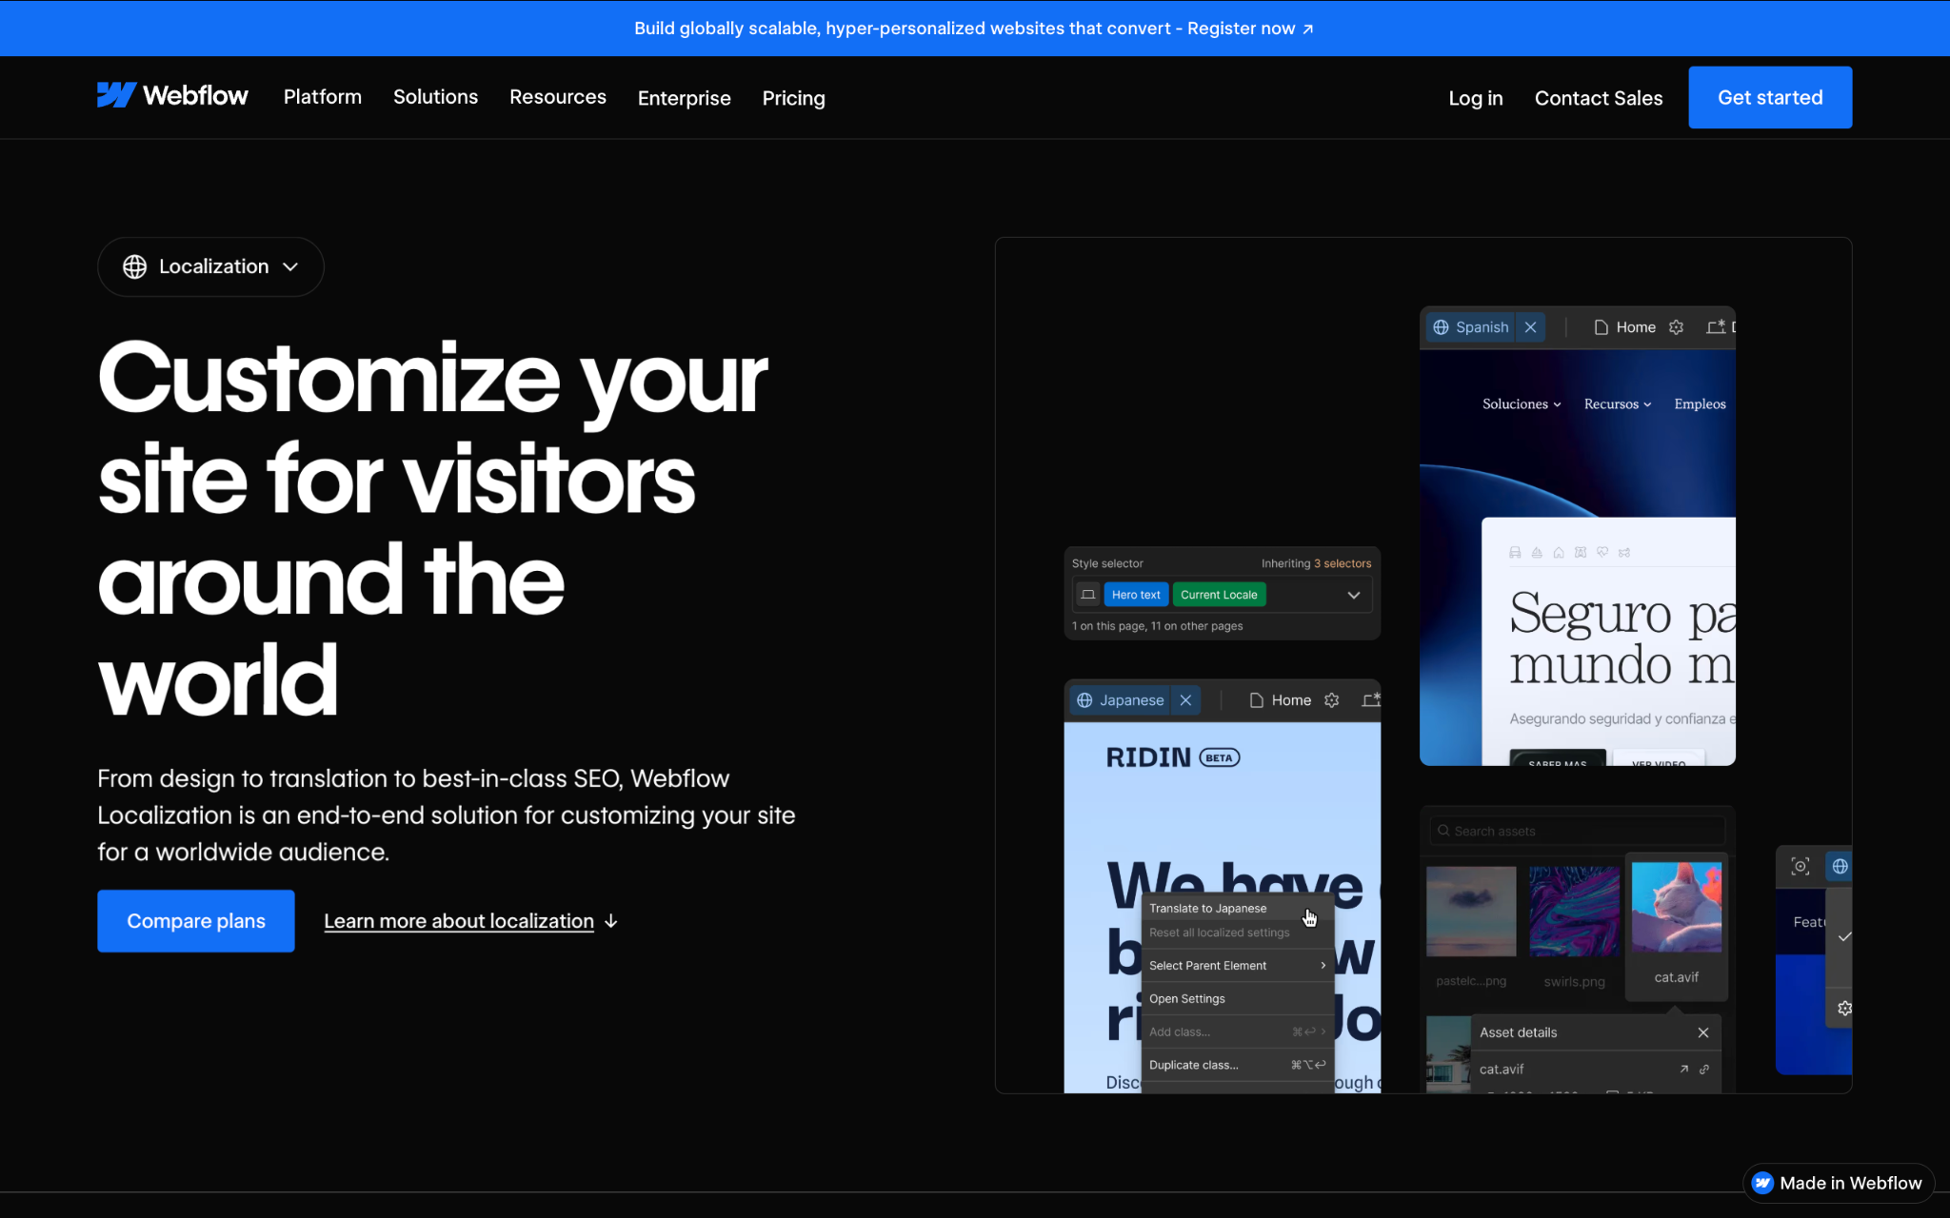Click gear icon next to Home in Spanish panel
The height and width of the screenshot is (1218, 1950).
click(1676, 327)
